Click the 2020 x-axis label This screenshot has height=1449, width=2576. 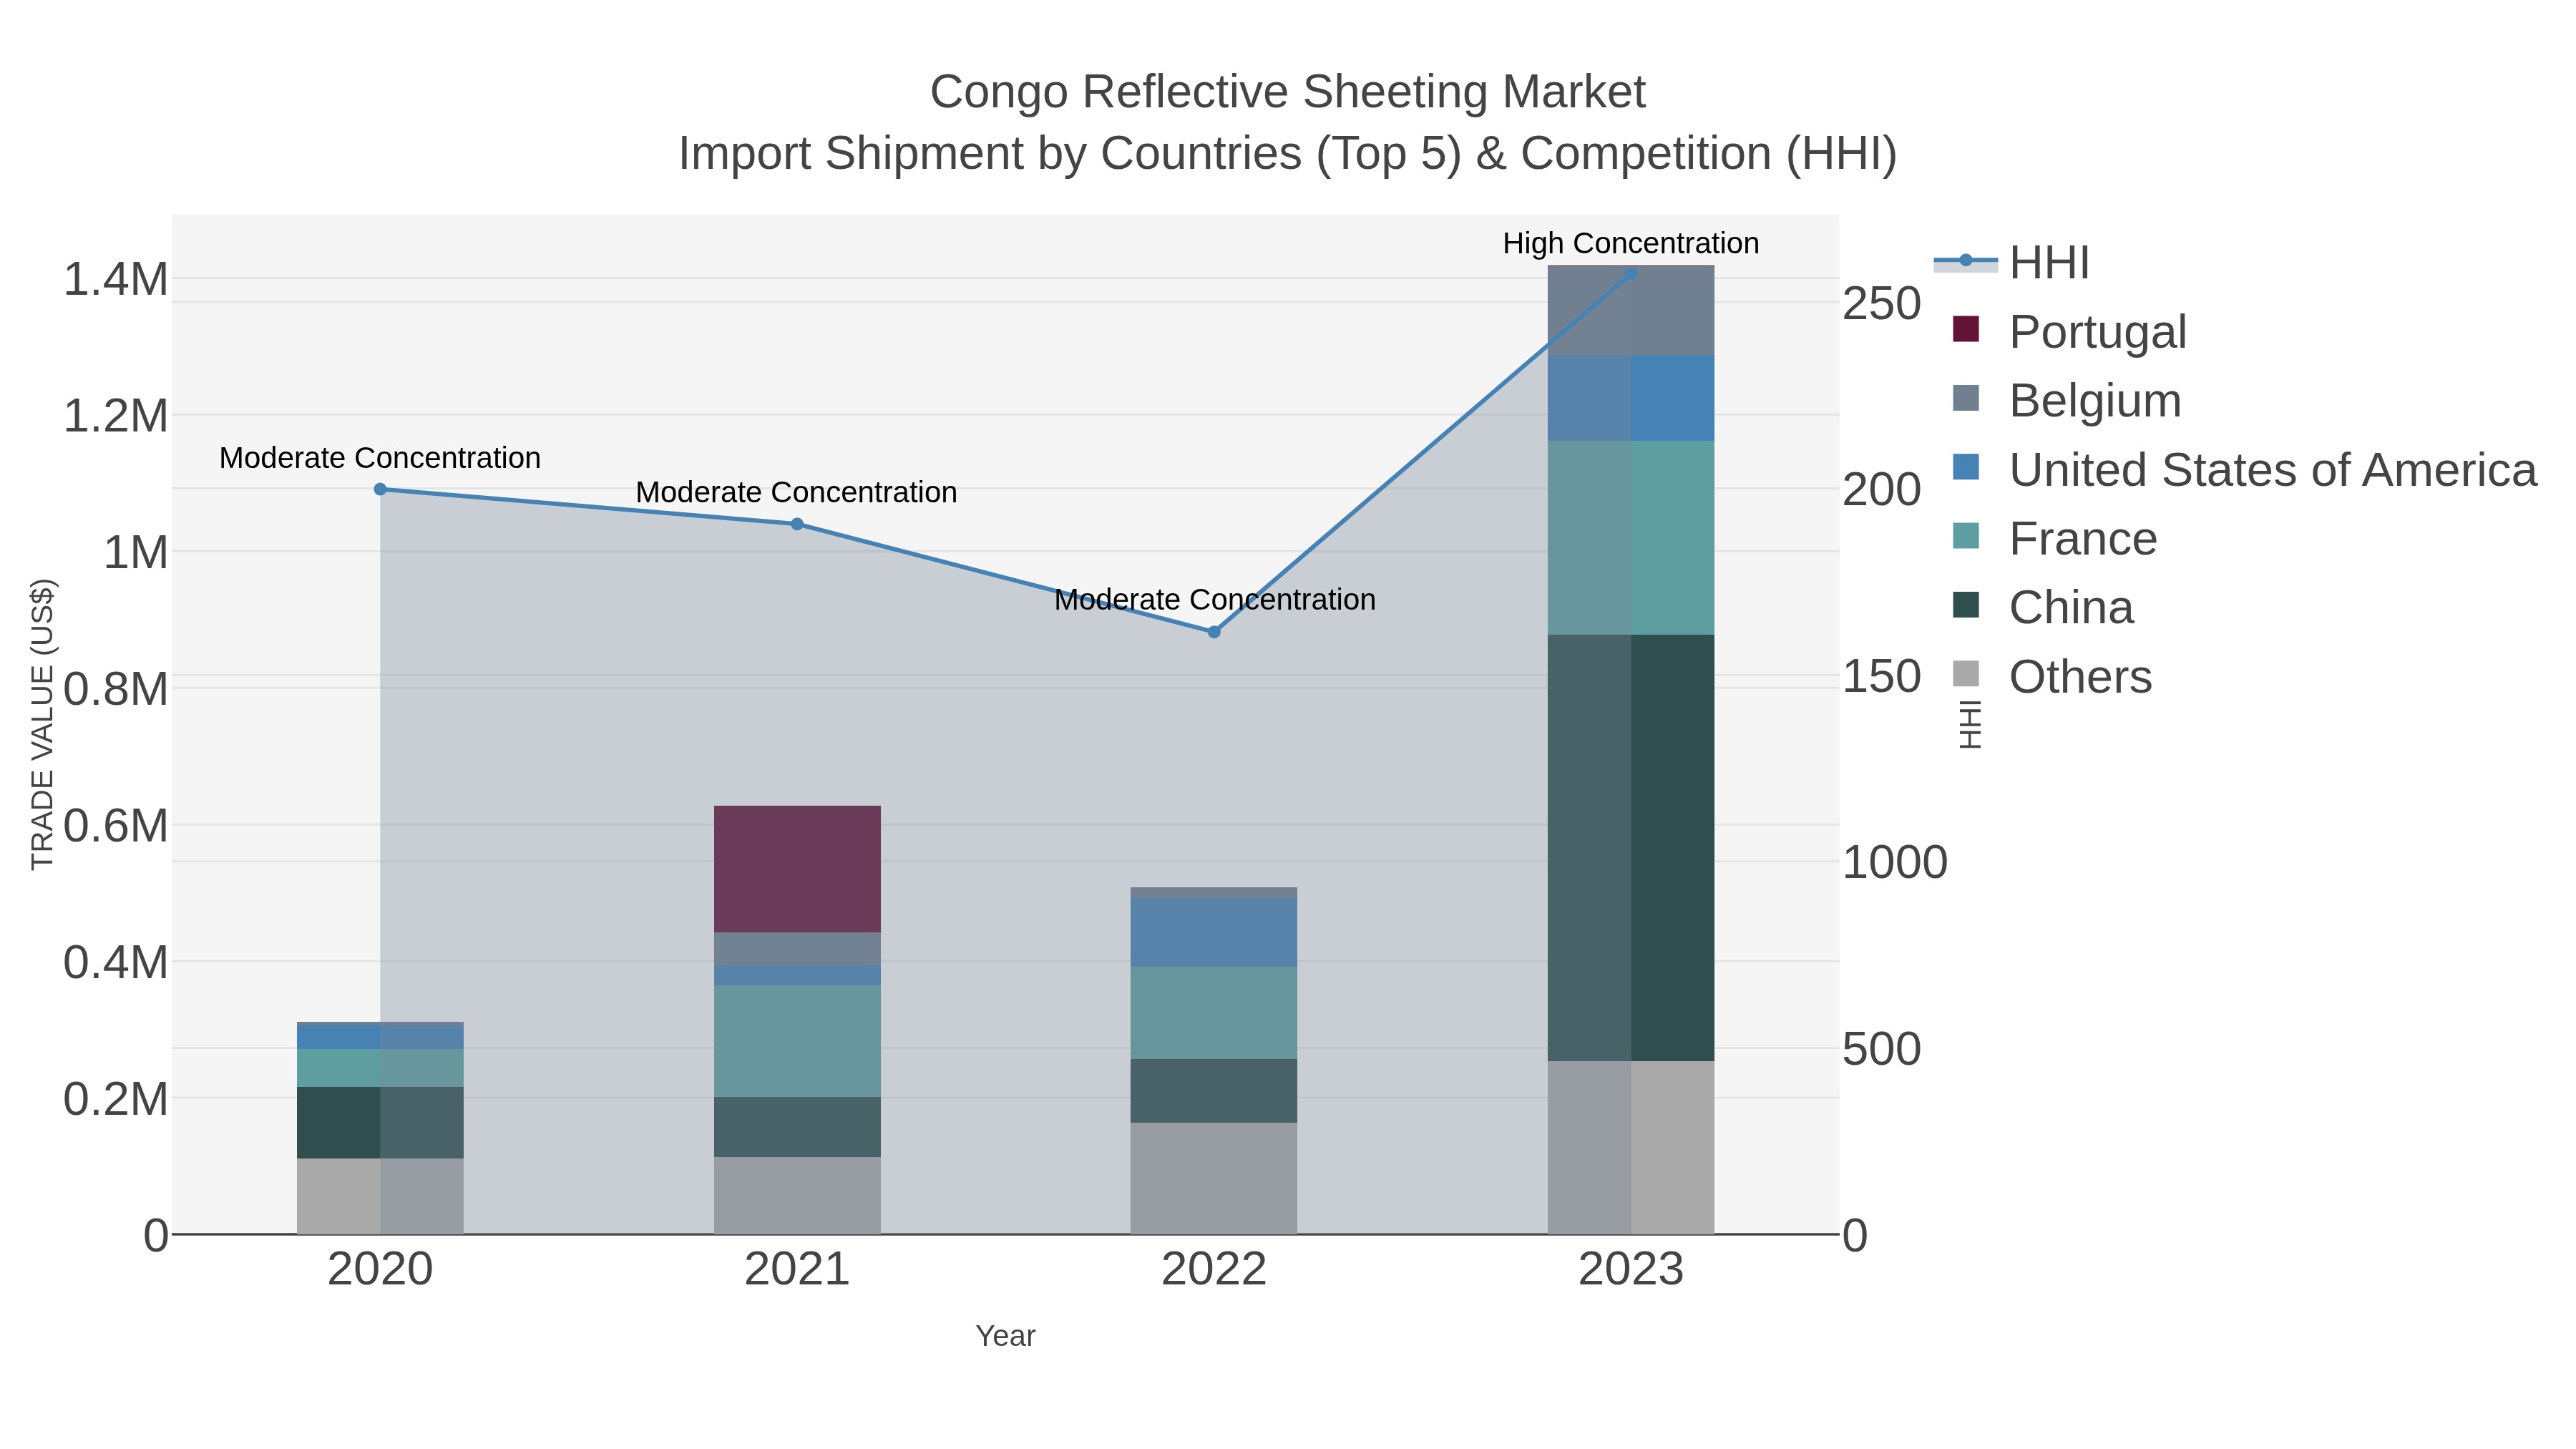click(380, 1270)
